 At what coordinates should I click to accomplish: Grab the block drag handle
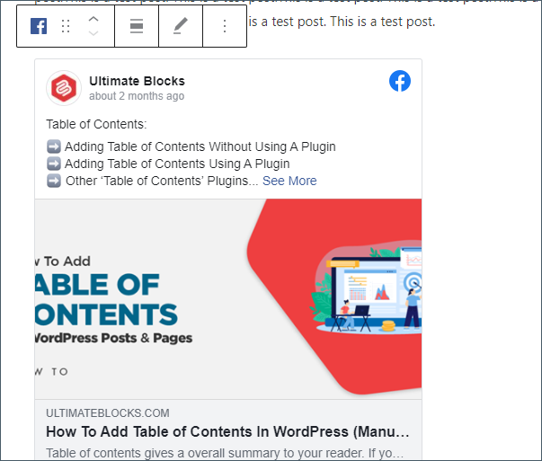point(66,26)
